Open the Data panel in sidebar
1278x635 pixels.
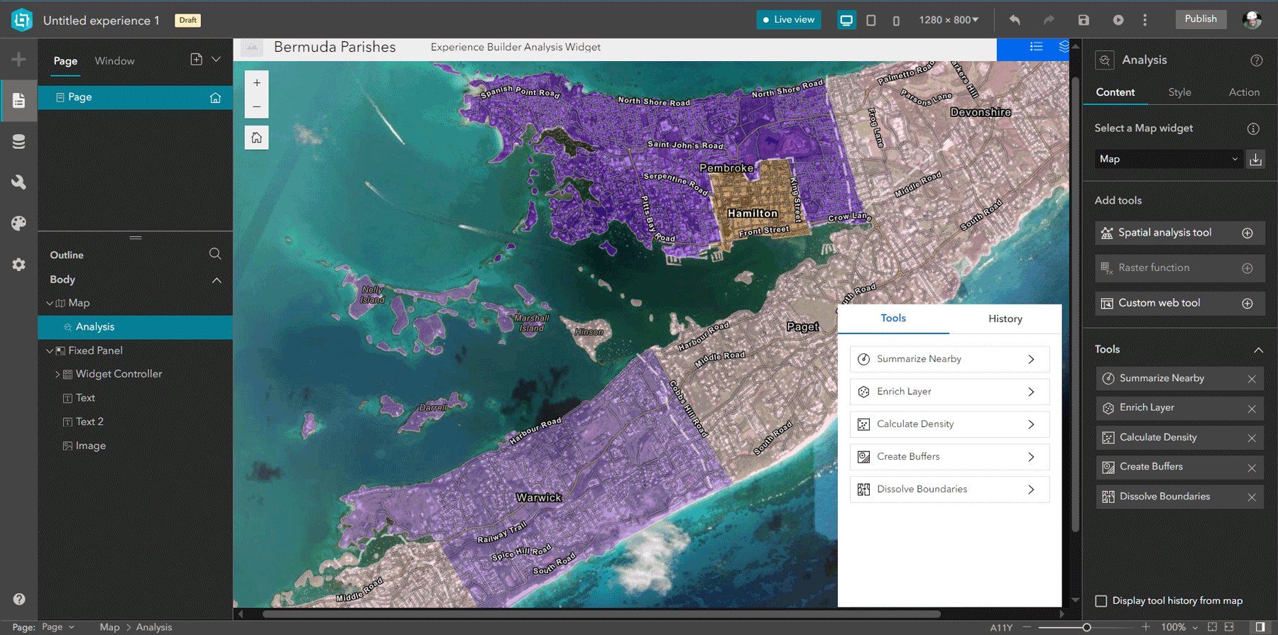[19, 142]
